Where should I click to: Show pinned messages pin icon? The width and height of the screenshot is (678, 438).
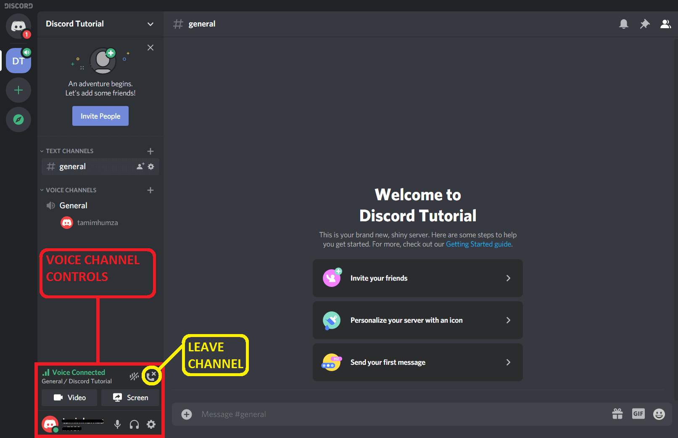tap(645, 24)
